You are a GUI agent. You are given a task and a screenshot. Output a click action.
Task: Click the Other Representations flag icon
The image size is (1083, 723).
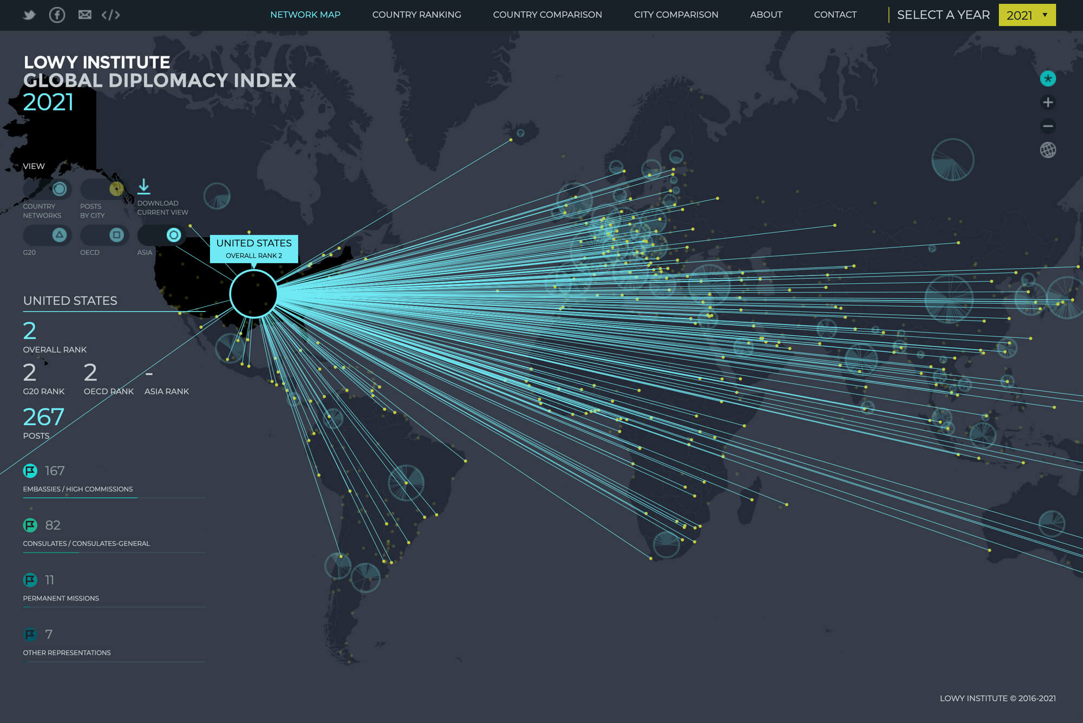pyautogui.click(x=30, y=634)
